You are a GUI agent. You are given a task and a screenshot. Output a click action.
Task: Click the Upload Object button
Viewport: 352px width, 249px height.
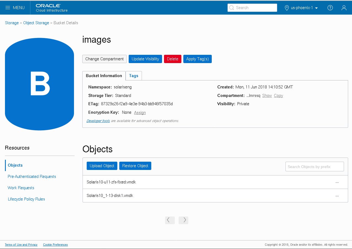click(x=102, y=166)
